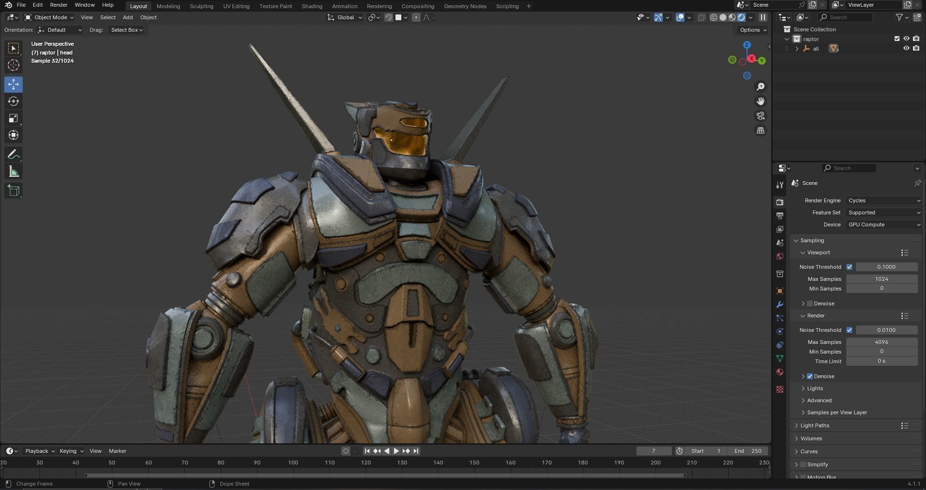
Task: Open the Drag Select Box dropdown
Action: (127, 30)
